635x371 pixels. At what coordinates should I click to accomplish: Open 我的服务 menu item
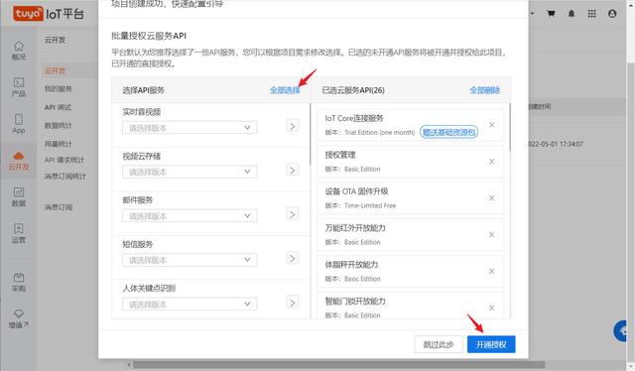59,88
